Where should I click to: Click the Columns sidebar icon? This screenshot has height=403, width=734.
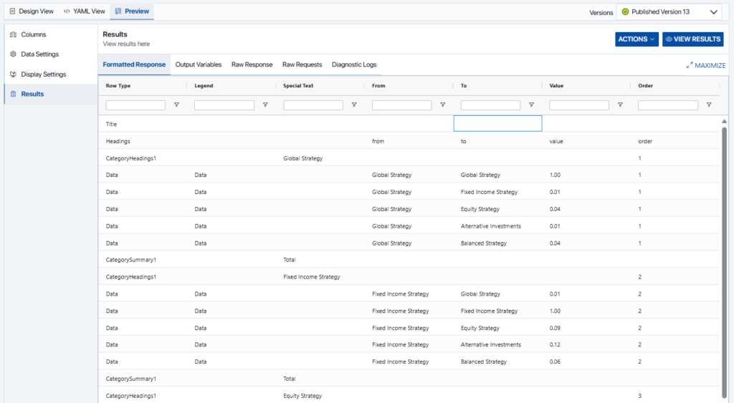tap(13, 34)
